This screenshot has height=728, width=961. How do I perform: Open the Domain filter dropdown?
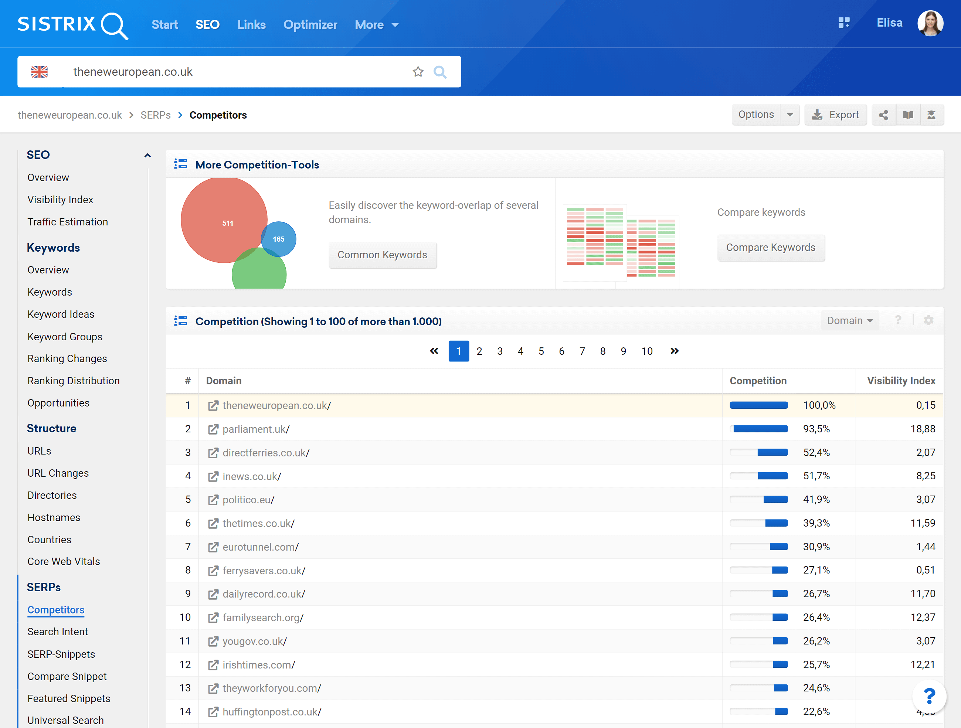pos(850,320)
